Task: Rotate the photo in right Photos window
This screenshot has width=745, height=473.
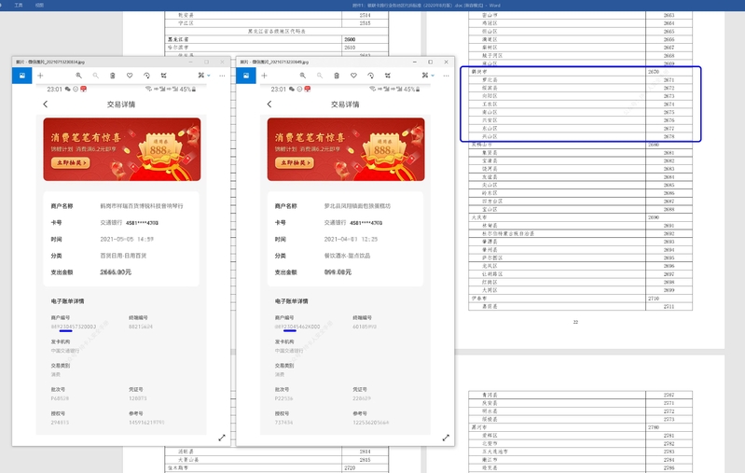Action: coord(371,75)
